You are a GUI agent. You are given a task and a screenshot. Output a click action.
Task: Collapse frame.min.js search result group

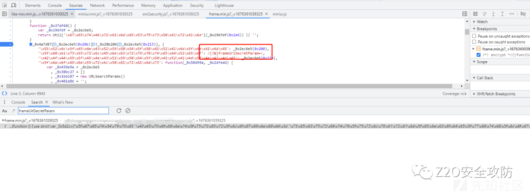pos(3,121)
